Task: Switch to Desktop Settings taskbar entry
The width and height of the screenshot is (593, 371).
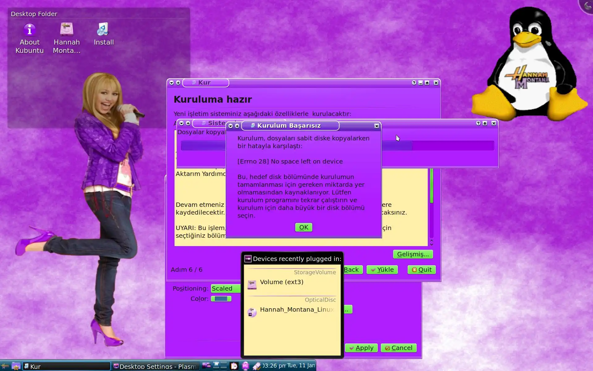Action: pyautogui.click(x=155, y=366)
